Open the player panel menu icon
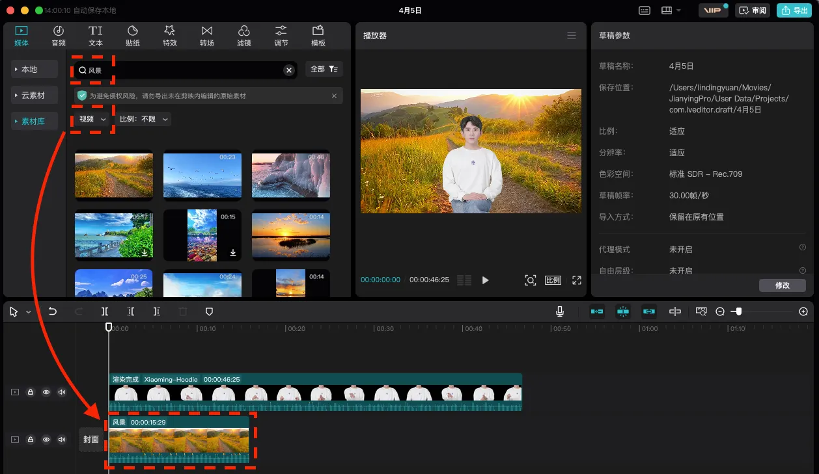Screen dimensions: 819x474 pos(572,36)
